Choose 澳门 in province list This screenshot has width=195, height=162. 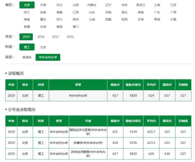click(x=76, y=27)
